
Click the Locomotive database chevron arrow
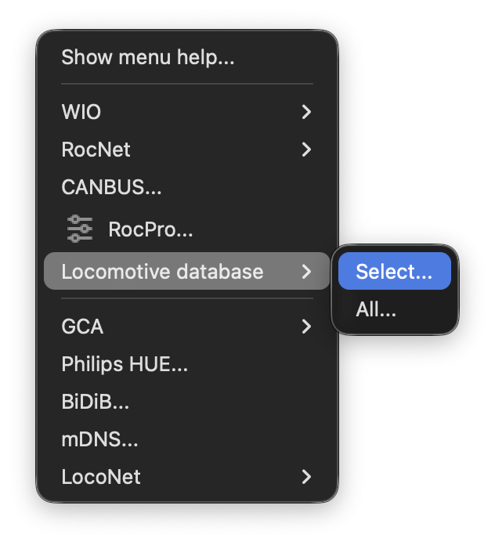306,272
